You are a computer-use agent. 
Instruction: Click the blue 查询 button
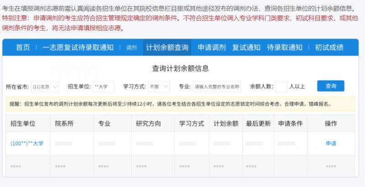[x=330, y=86]
